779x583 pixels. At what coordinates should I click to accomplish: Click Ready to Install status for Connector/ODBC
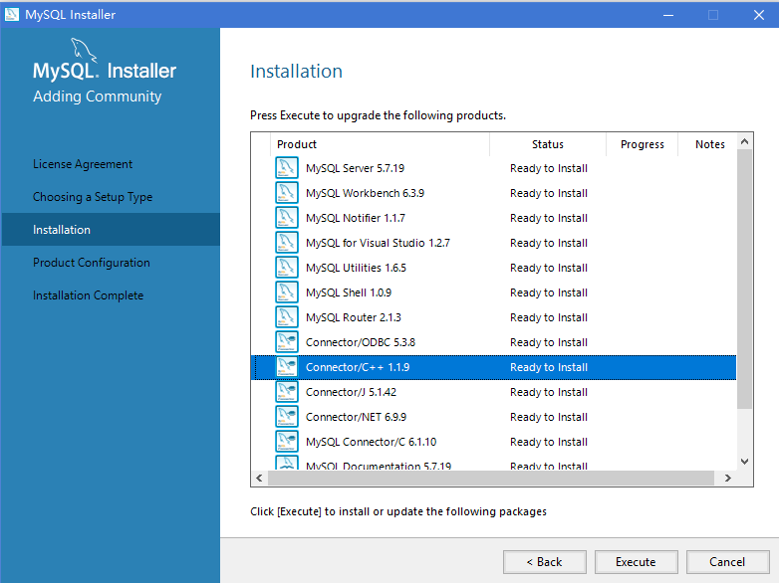tap(549, 342)
